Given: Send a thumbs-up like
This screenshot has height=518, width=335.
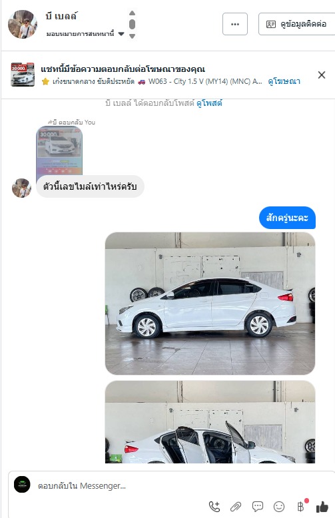Looking at the screenshot, I should 322,507.
